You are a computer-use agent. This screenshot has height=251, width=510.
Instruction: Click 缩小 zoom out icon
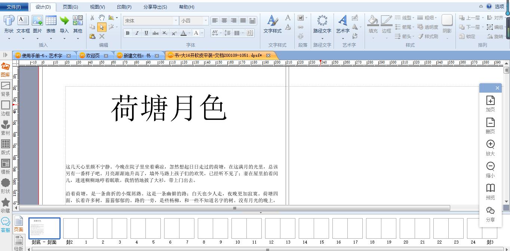pyautogui.click(x=490, y=170)
